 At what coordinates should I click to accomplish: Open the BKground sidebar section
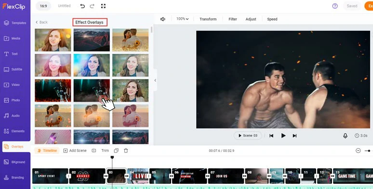[x=14, y=162]
